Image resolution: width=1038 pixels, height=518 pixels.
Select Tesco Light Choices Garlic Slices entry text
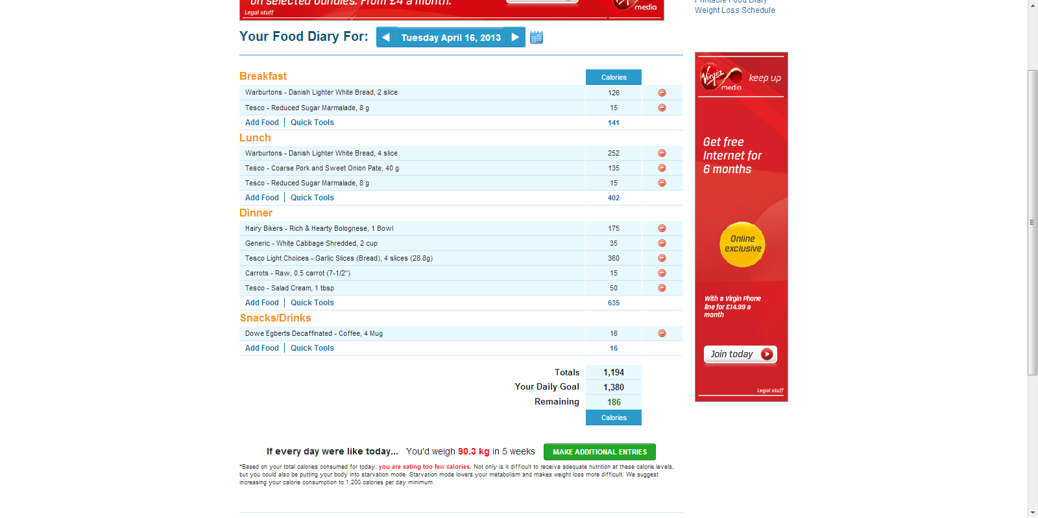(x=339, y=258)
